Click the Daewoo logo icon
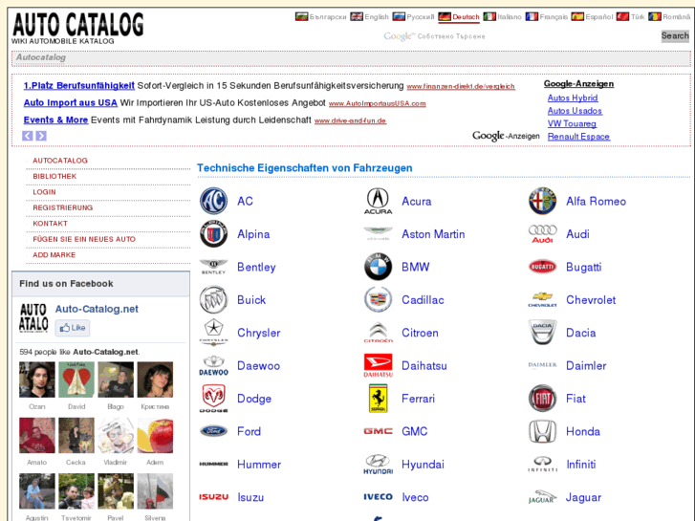Screen dimensions: 695x521 (213, 365)
